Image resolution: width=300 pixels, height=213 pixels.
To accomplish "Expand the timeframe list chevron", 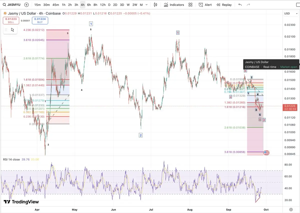I will click(146, 5).
